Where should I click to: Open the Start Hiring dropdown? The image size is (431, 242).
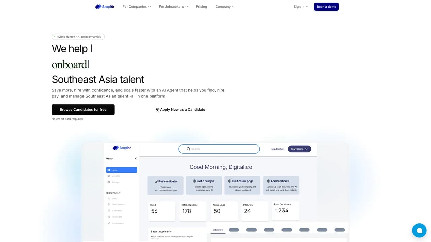299,149
